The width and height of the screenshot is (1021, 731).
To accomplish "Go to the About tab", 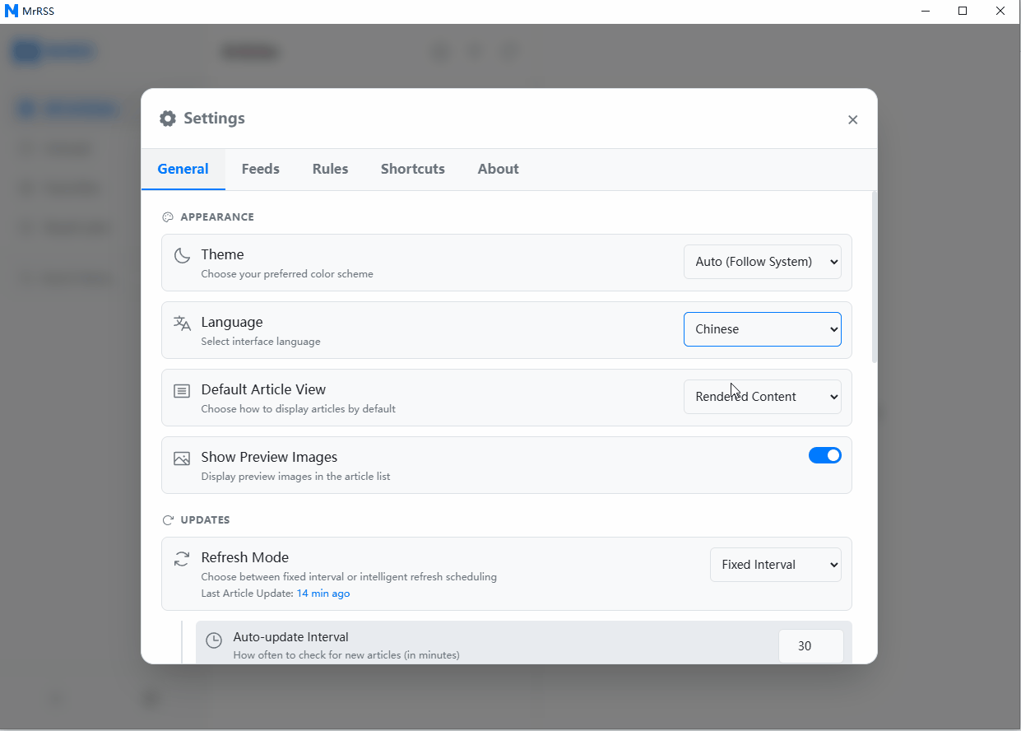I will coord(498,169).
